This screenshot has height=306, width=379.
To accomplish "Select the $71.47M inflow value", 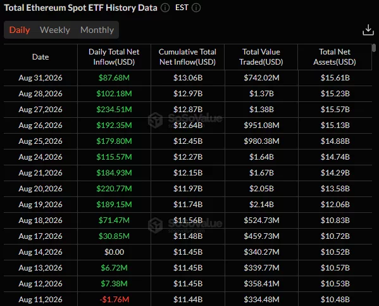I will pyautogui.click(x=114, y=220).
